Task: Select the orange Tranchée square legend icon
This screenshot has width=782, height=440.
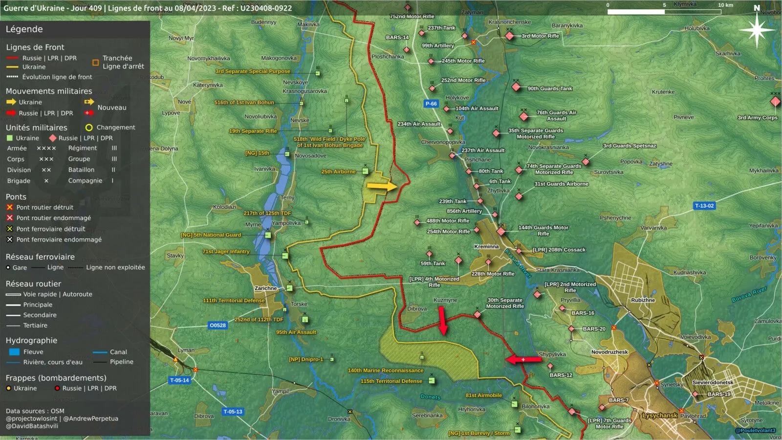Action: (x=95, y=63)
